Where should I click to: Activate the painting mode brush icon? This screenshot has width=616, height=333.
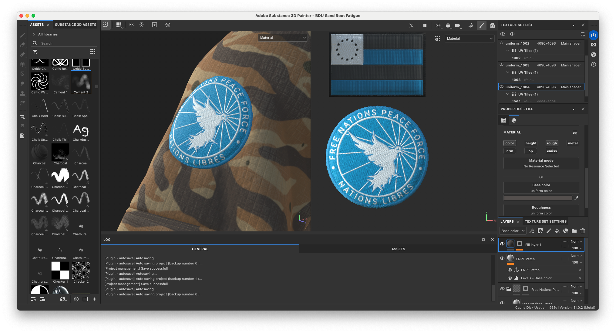tap(482, 25)
